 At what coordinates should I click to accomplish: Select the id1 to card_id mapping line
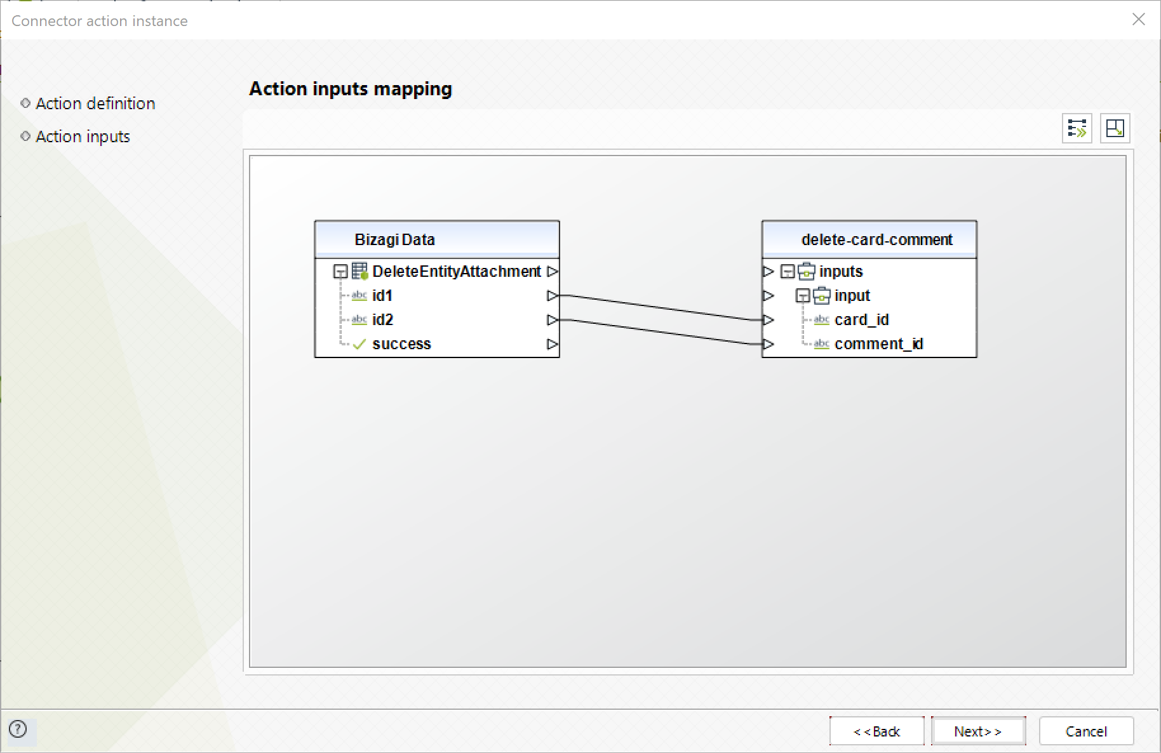pos(661,308)
